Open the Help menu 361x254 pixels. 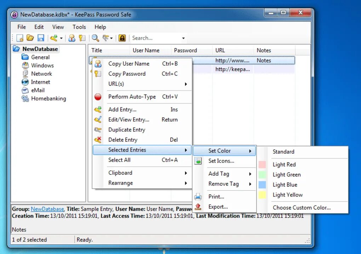pyautogui.click(x=100, y=27)
